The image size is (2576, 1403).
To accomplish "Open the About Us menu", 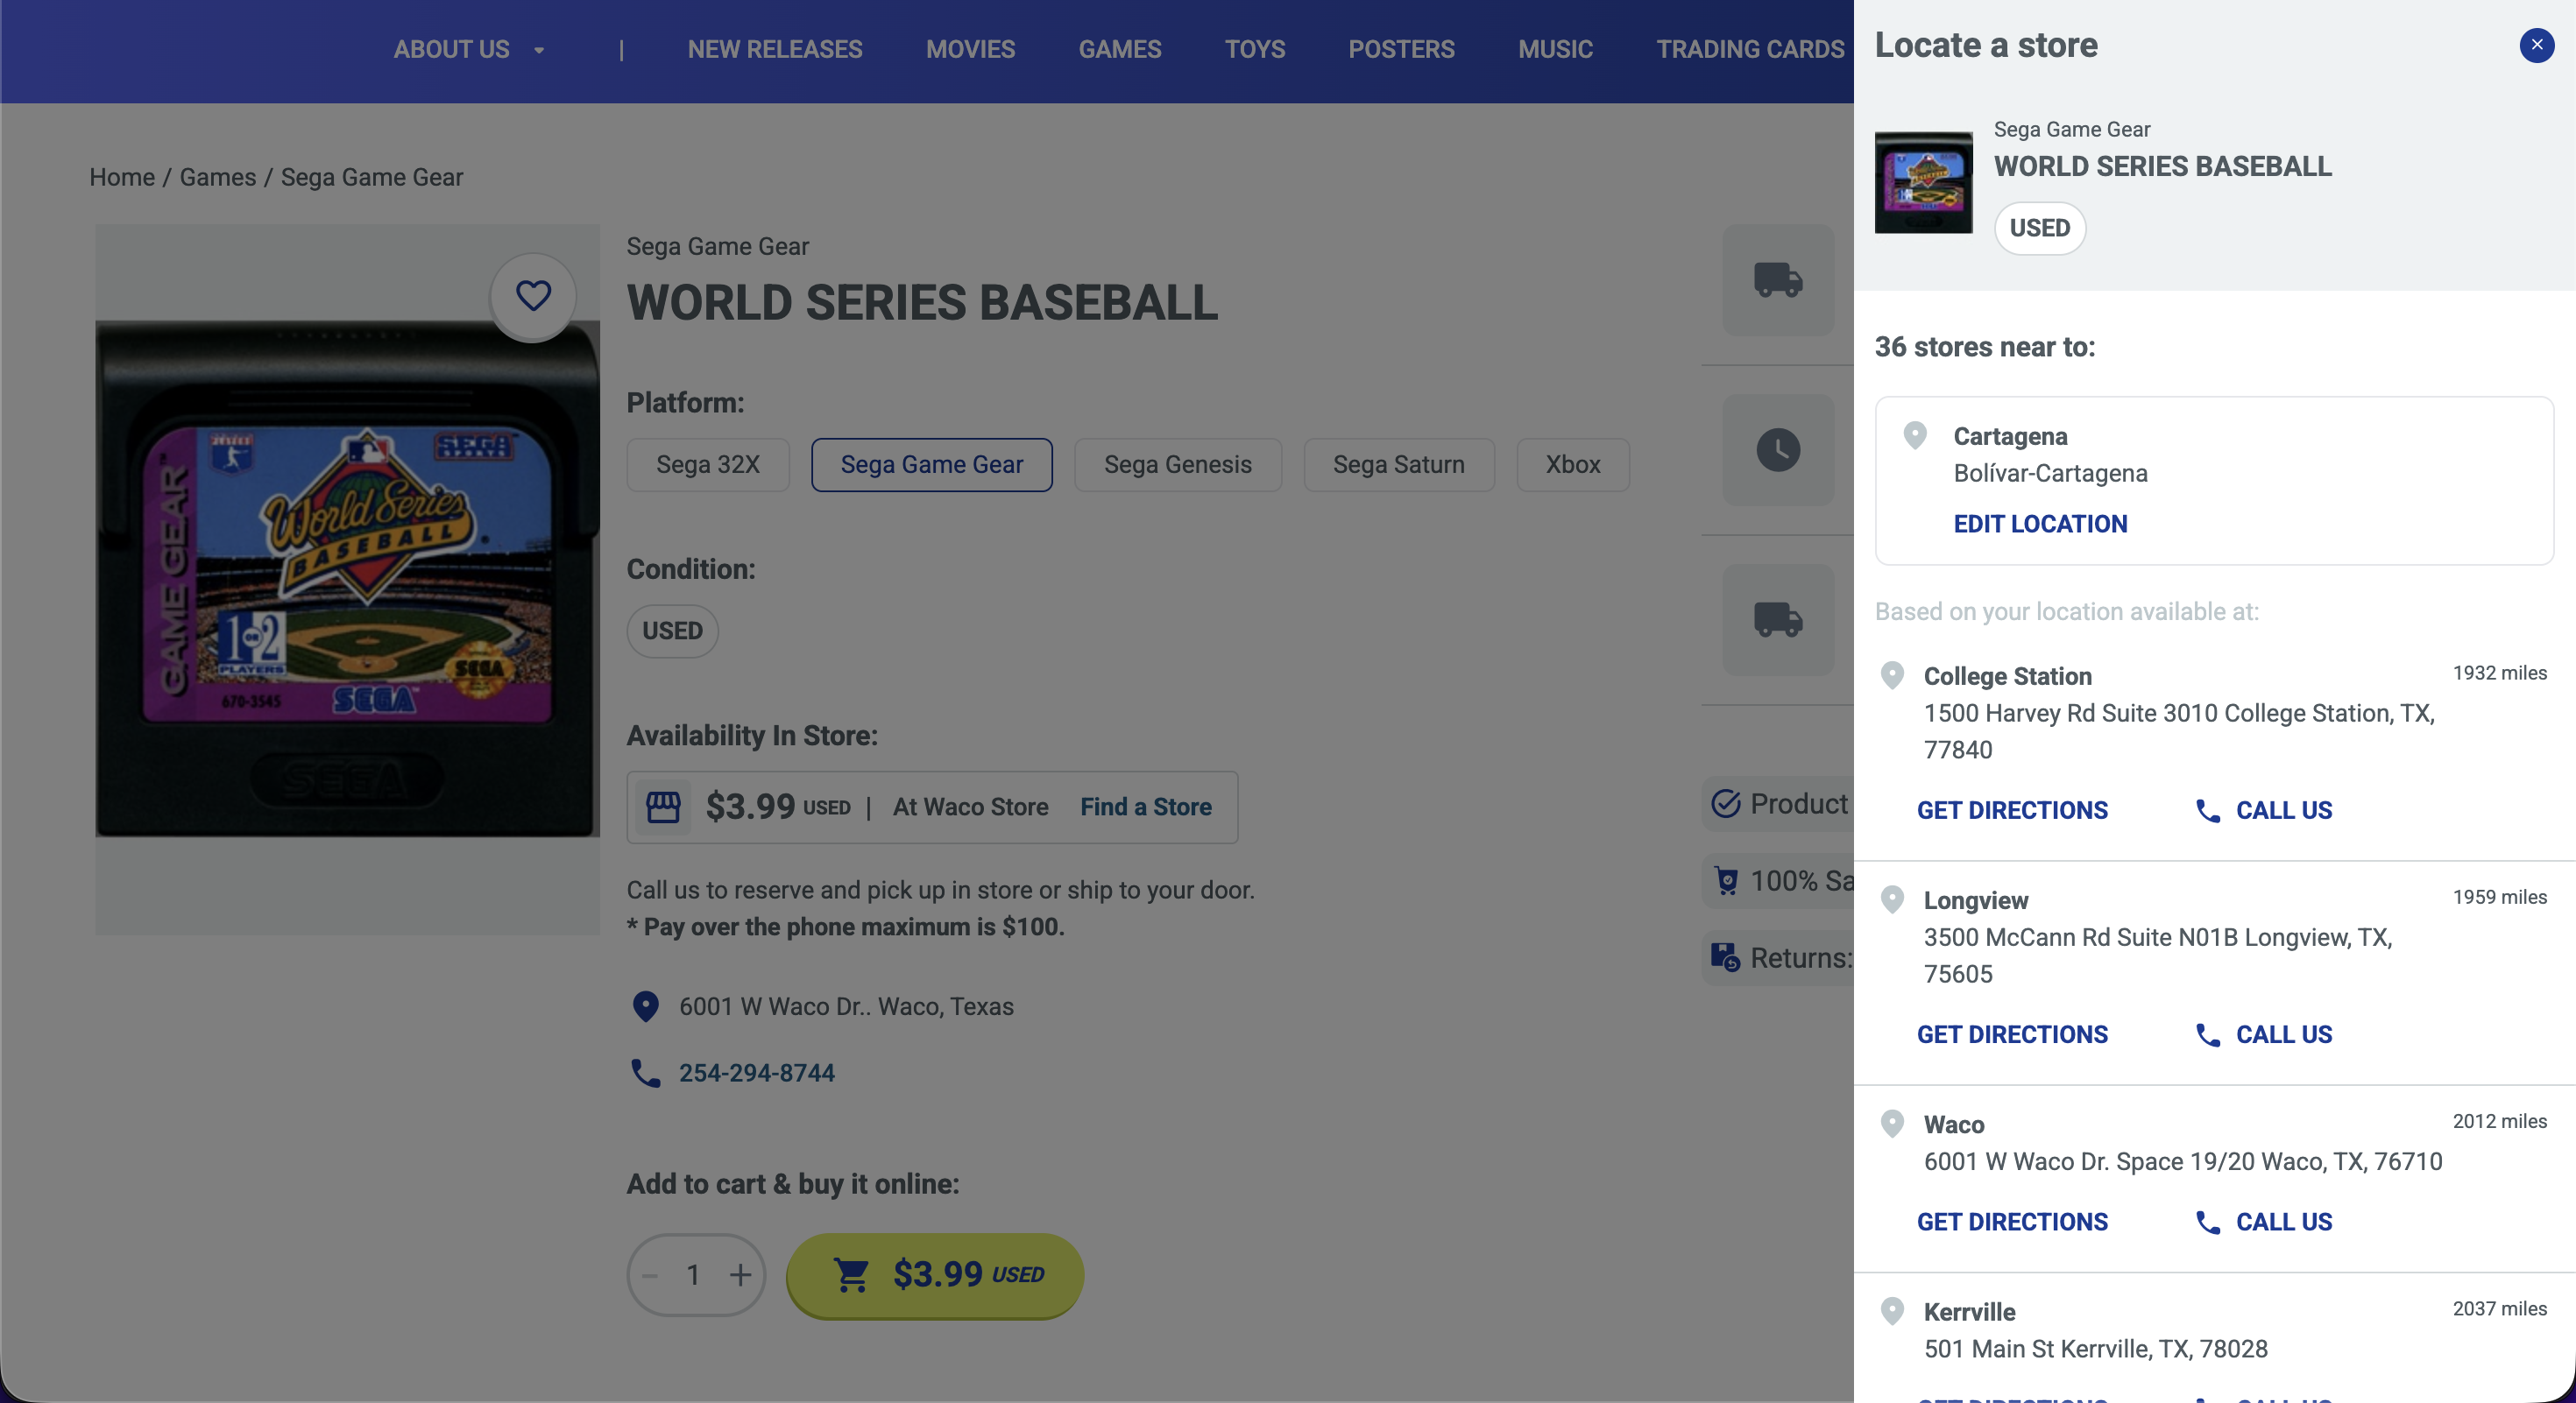I will click(x=452, y=50).
